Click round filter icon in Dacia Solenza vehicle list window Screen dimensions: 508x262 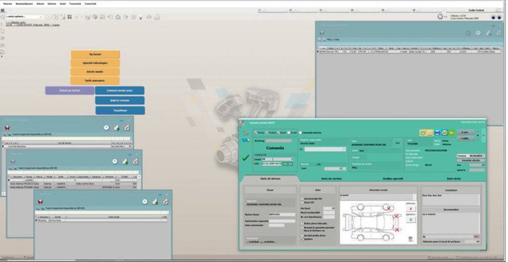[x=115, y=162]
